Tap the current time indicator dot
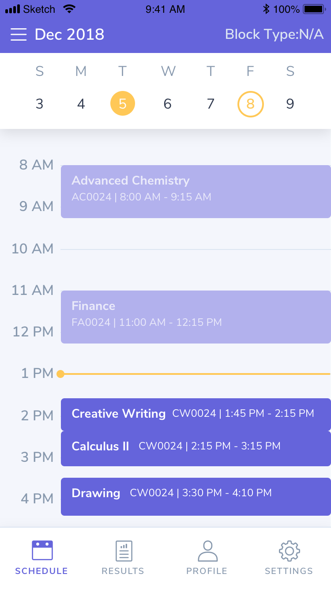The image size is (331, 589). [x=60, y=374]
